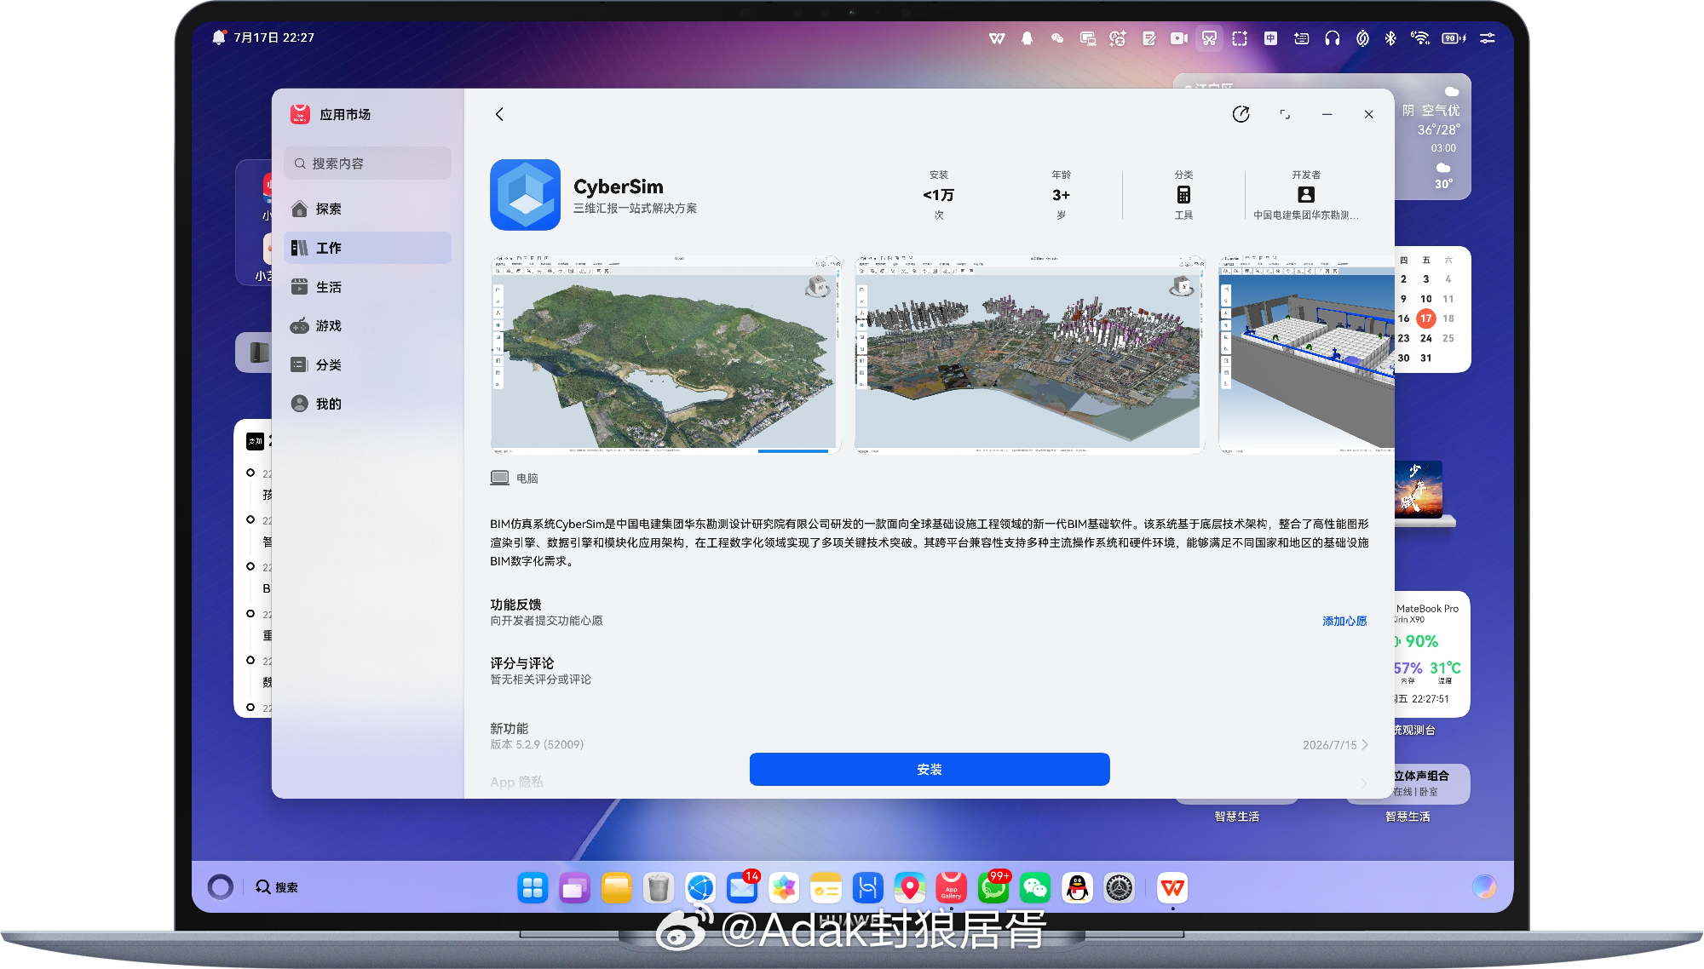Click the 添加心愿 link

point(1344,621)
